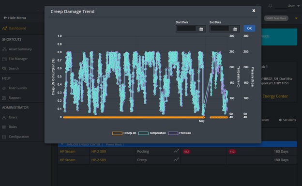Image resolution: width=302 pixels, height=186 pixels.
Task: Toggle Temperature series in chart legend
Action: [x=152, y=133]
